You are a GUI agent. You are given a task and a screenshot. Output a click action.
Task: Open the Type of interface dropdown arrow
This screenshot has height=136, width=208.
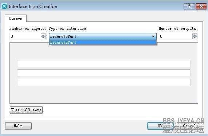click(153, 36)
